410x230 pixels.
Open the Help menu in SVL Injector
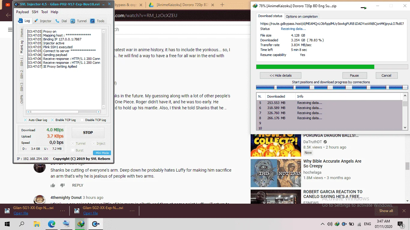[54, 12]
